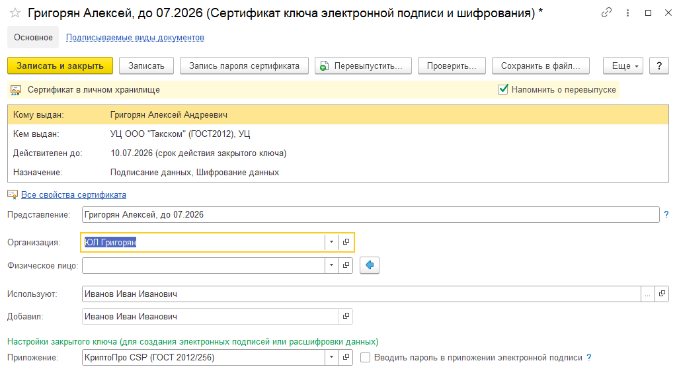Open the Организация field's open-form icon

pyautogui.click(x=346, y=243)
